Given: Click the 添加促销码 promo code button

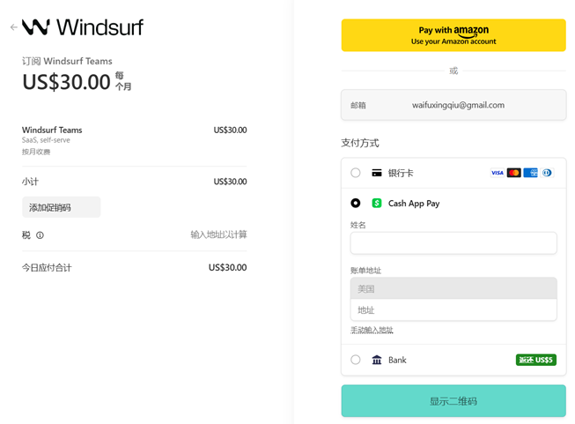Looking at the screenshot, I should pos(61,207).
